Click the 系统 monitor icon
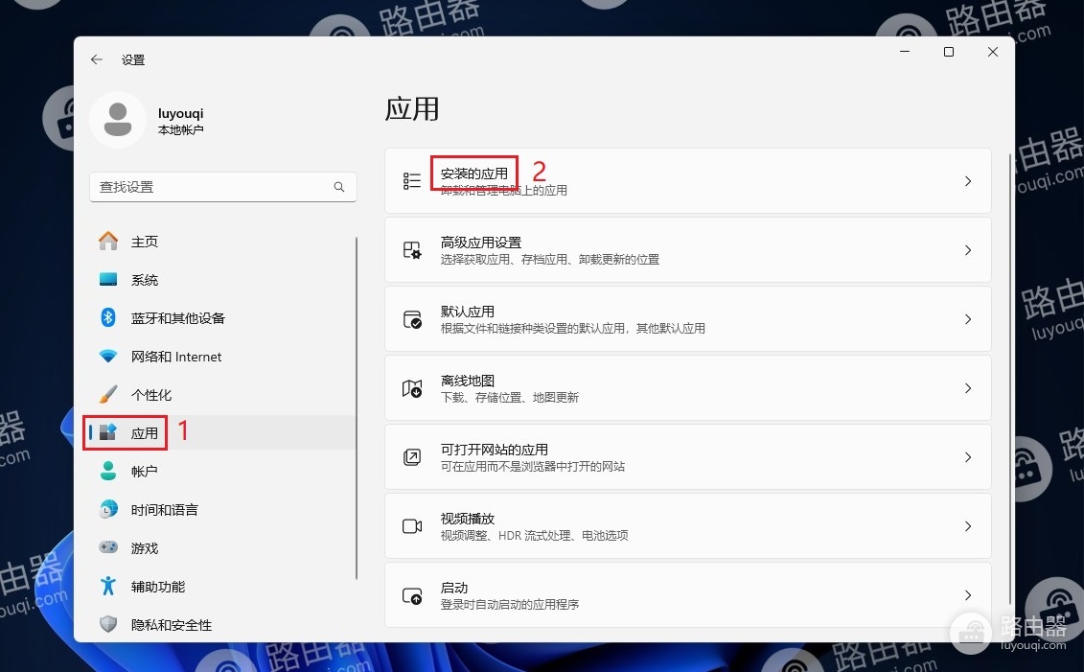This screenshot has height=672, width=1084. click(108, 279)
